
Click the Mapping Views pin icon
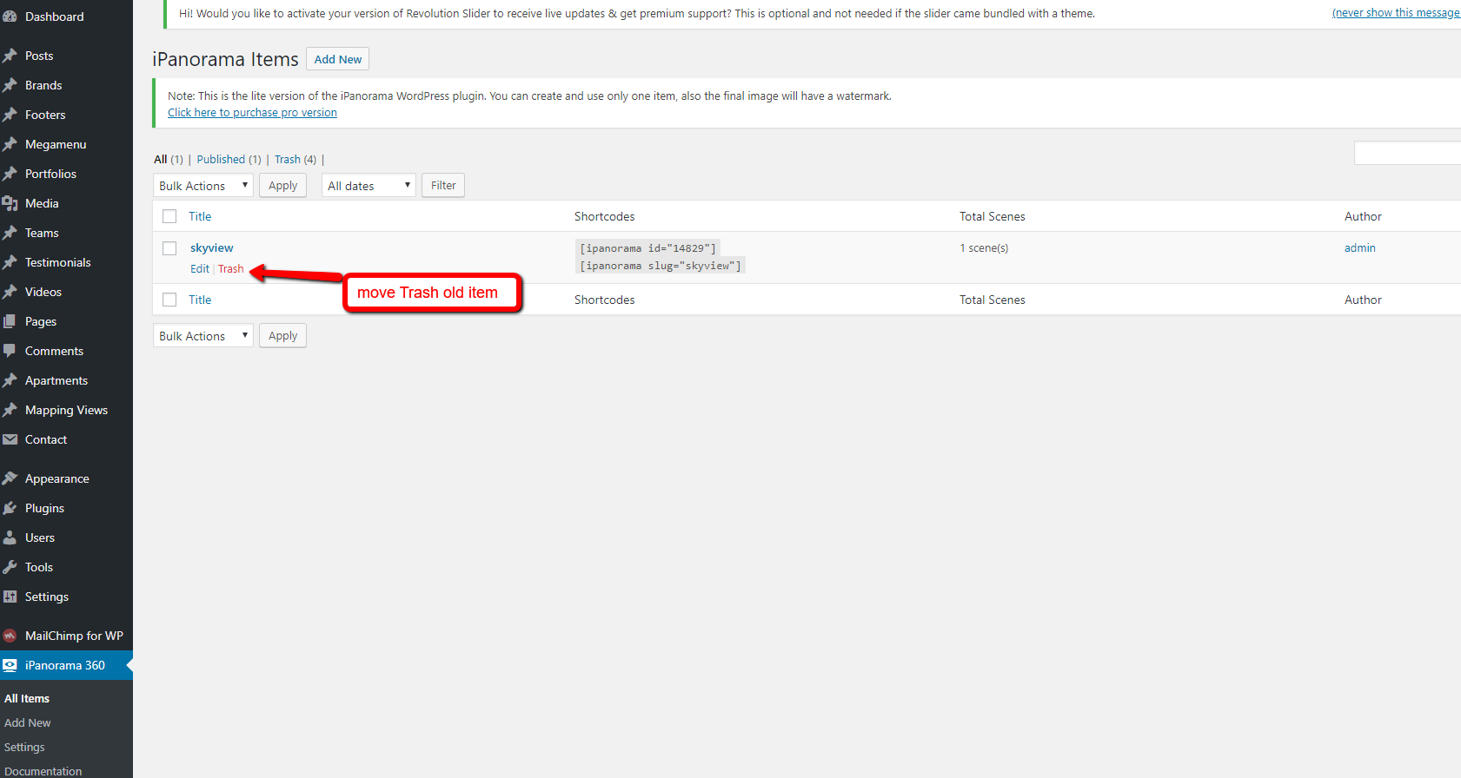tap(10, 410)
